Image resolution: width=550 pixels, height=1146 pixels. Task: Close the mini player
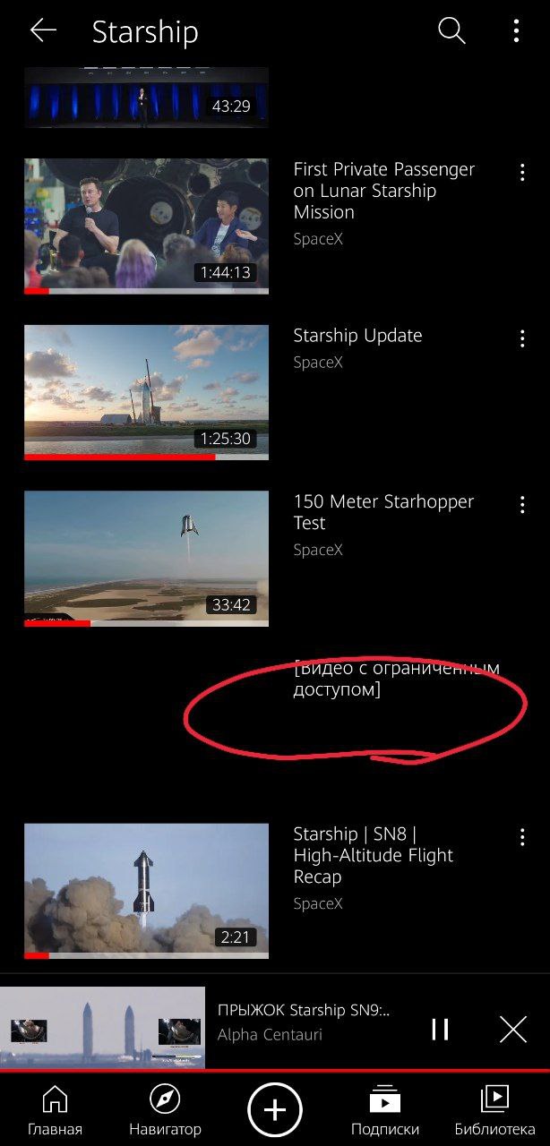513,1030
